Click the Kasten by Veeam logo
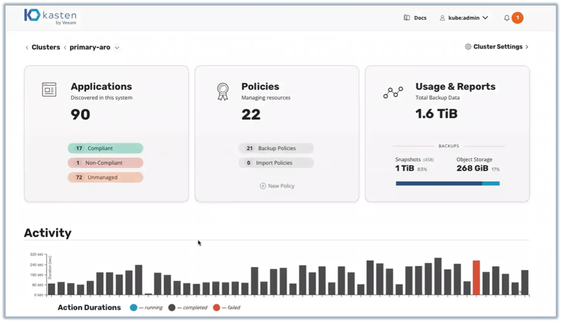Viewport: 562px width, 323px height. tap(50, 16)
